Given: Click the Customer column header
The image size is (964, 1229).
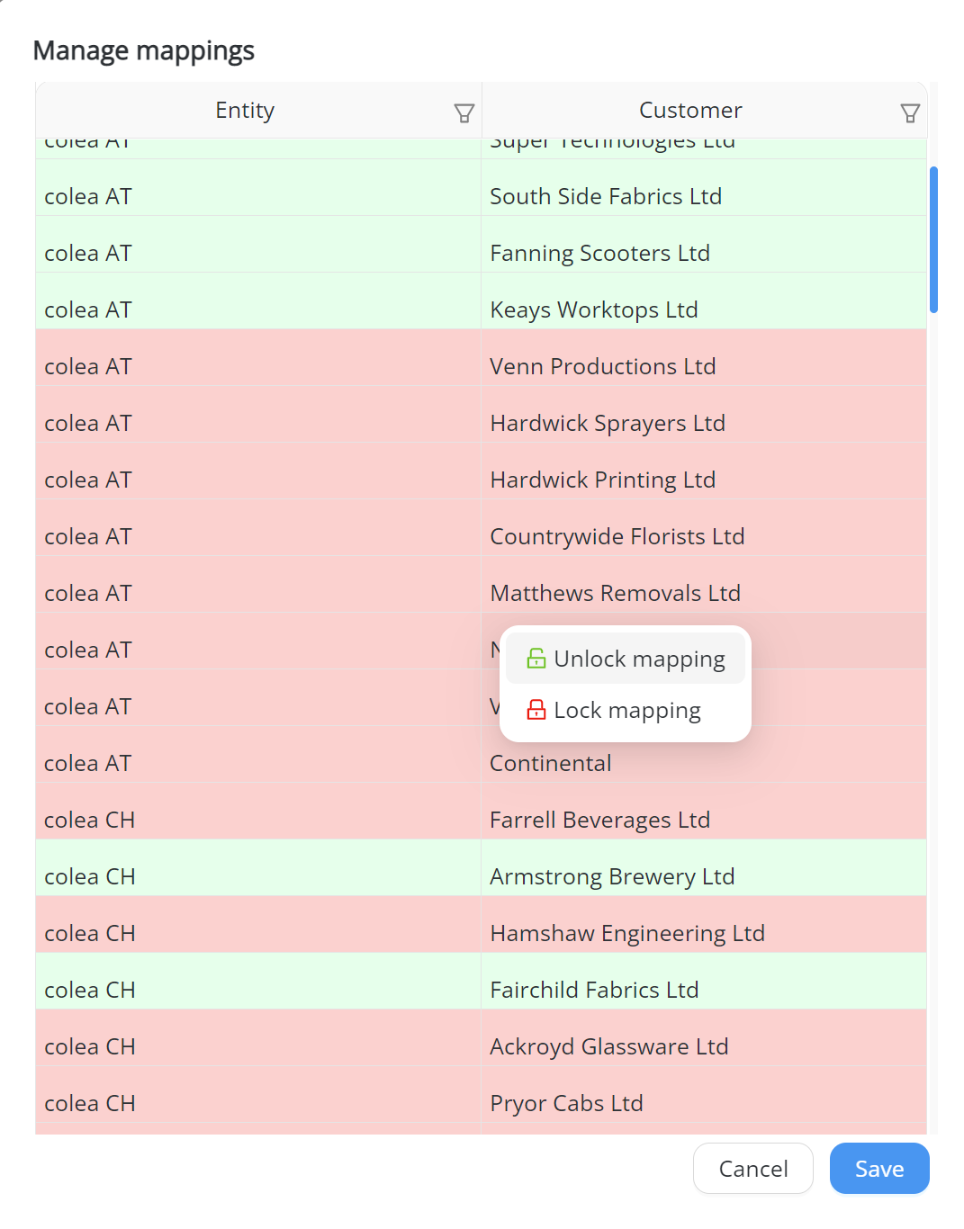Looking at the screenshot, I should [689, 111].
